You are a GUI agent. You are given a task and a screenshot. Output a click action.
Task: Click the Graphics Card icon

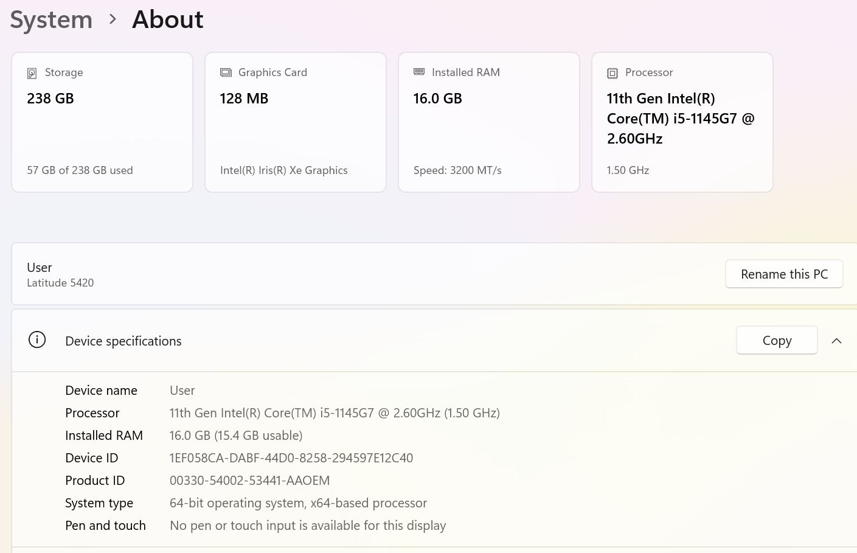tap(226, 72)
